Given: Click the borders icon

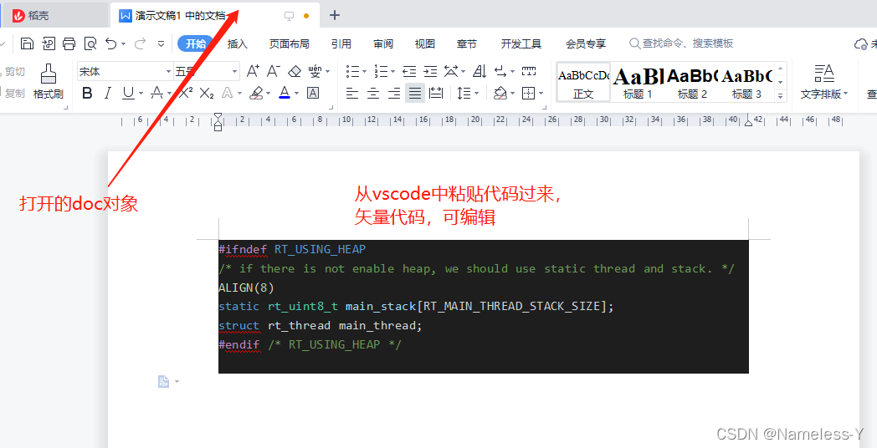Looking at the screenshot, I should [x=528, y=94].
